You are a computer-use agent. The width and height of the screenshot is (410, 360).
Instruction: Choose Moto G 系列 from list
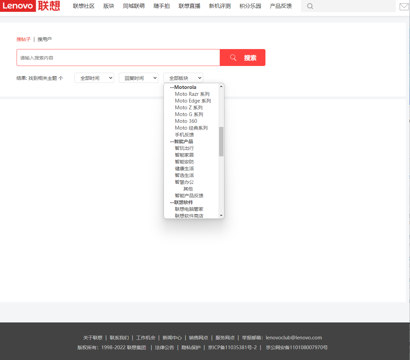tap(189, 114)
